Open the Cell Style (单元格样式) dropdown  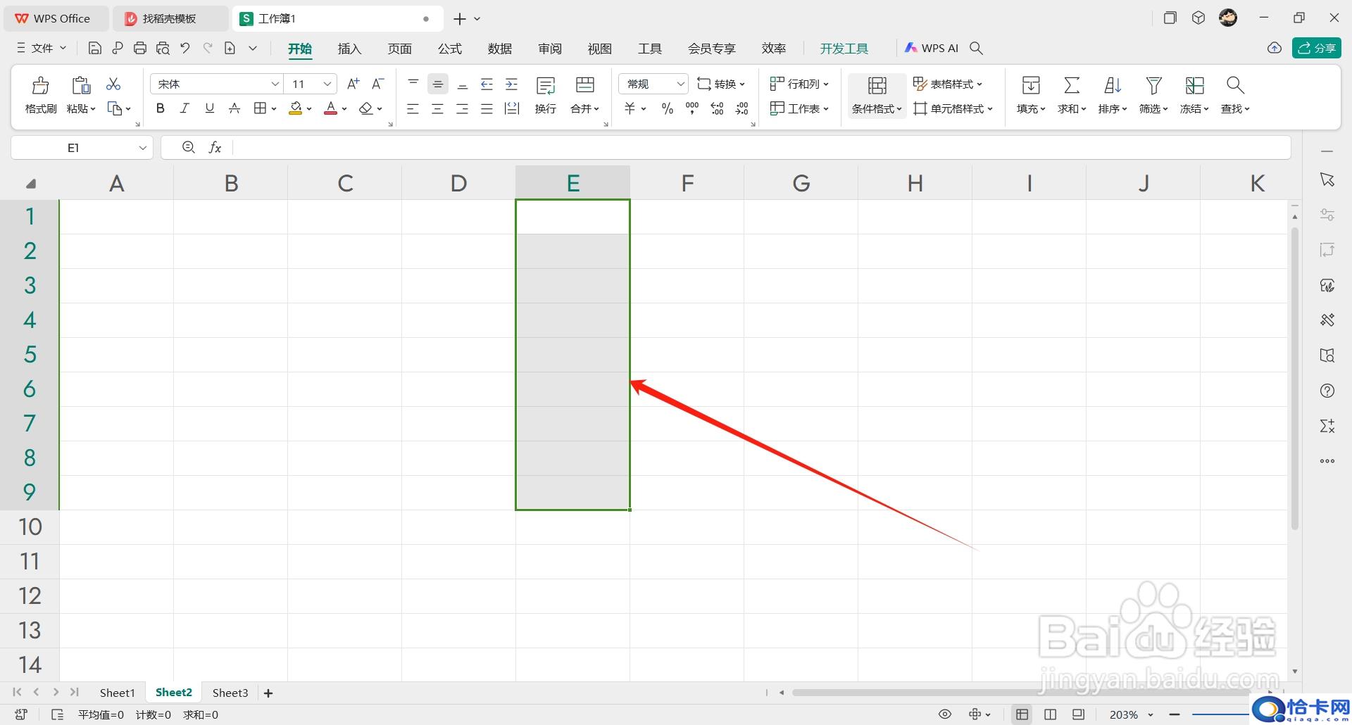tap(953, 108)
